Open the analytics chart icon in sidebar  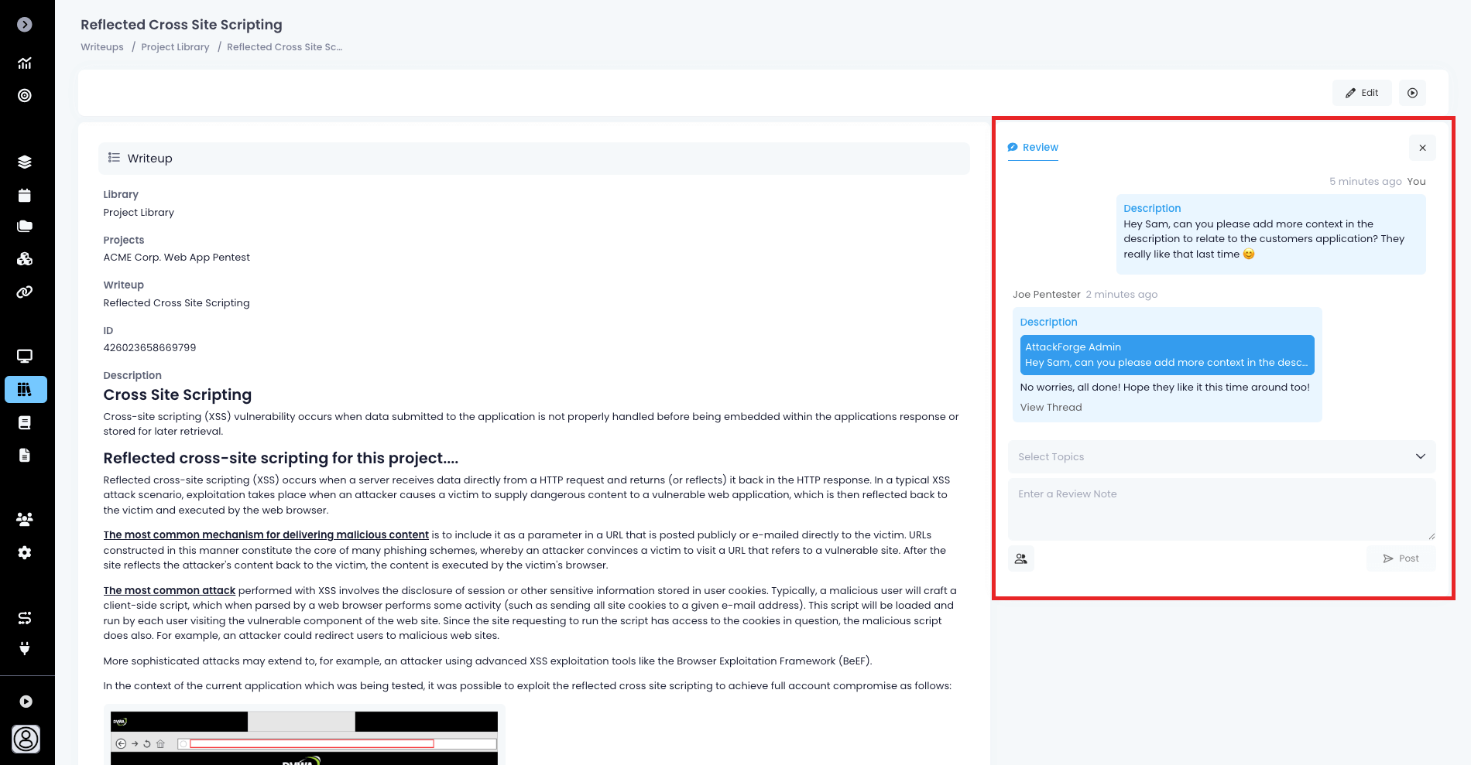[25, 63]
